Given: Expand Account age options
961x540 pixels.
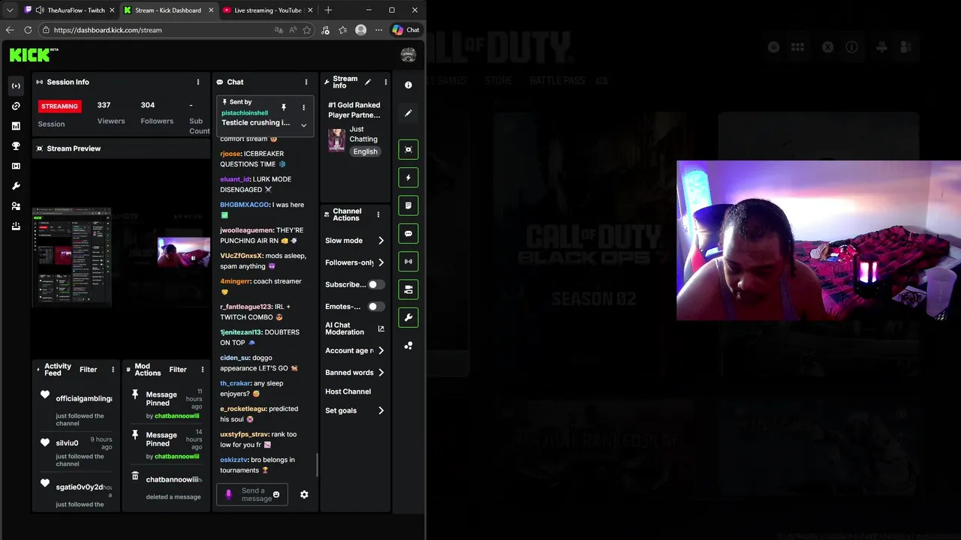Looking at the screenshot, I should (x=381, y=350).
